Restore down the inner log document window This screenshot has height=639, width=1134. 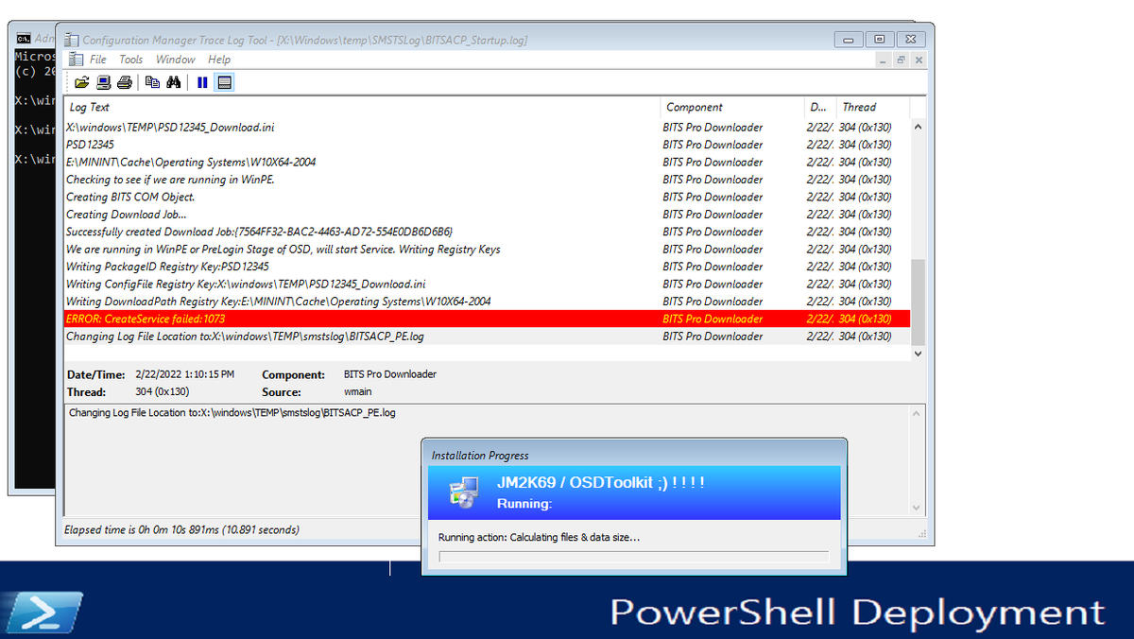[901, 60]
